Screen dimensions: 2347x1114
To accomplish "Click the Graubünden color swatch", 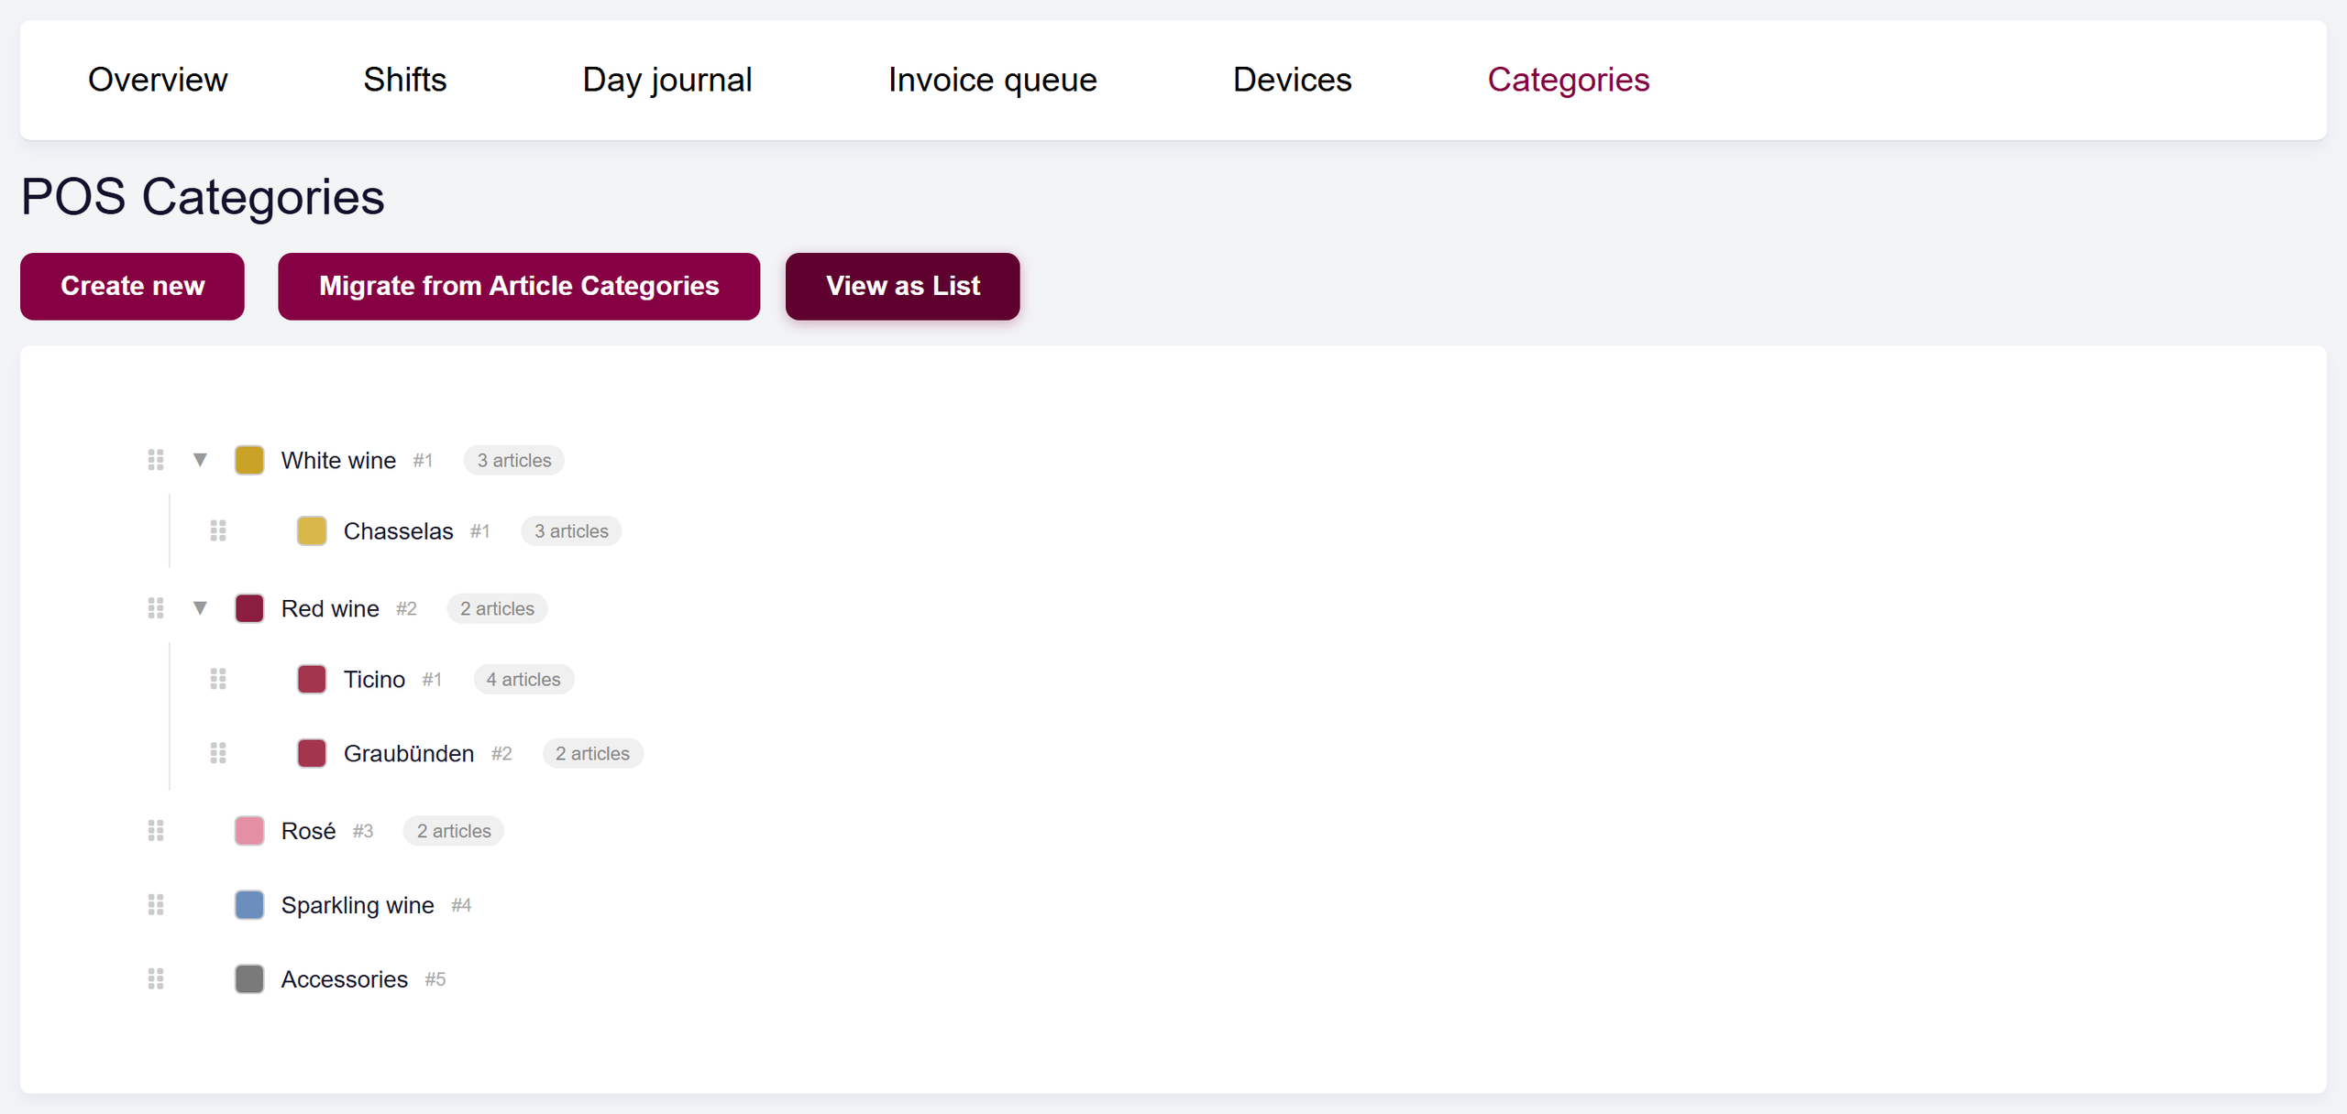I will click(x=312, y=753).
